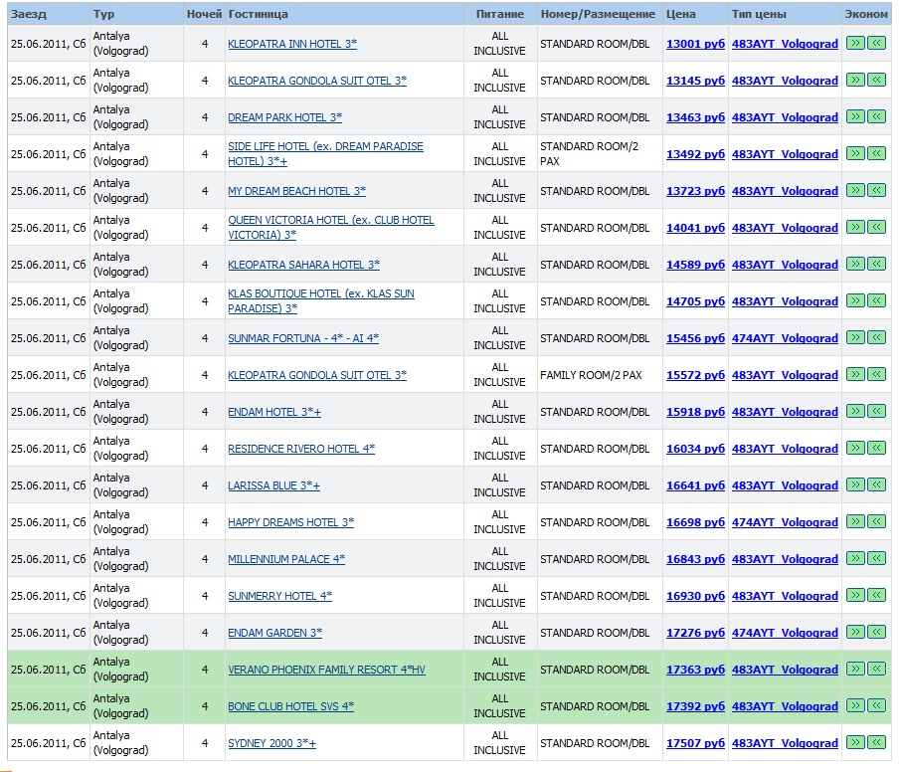The width and height of the screenshot is (901, 772).
Task: Click 474AYT_Volgograd price type in Endam Garden row
Action: [785, 633]
